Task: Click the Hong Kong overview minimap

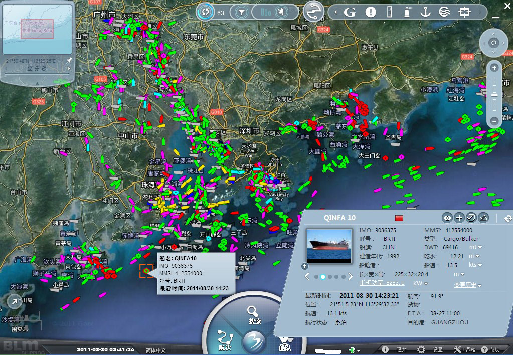Action: [x=37, y=29]
